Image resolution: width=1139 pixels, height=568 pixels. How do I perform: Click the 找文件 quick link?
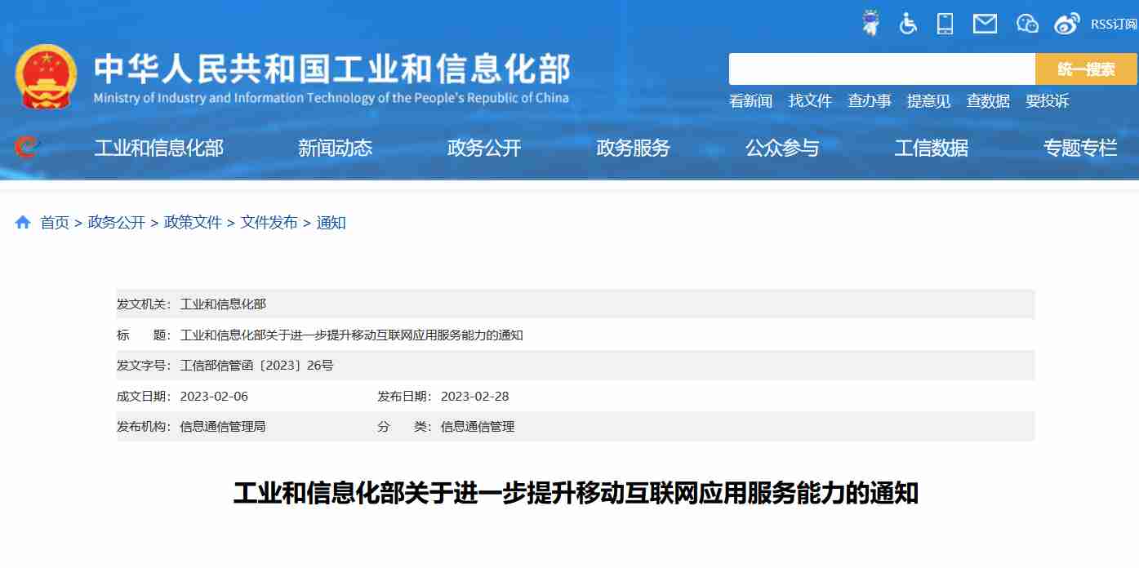pos(810,101)
